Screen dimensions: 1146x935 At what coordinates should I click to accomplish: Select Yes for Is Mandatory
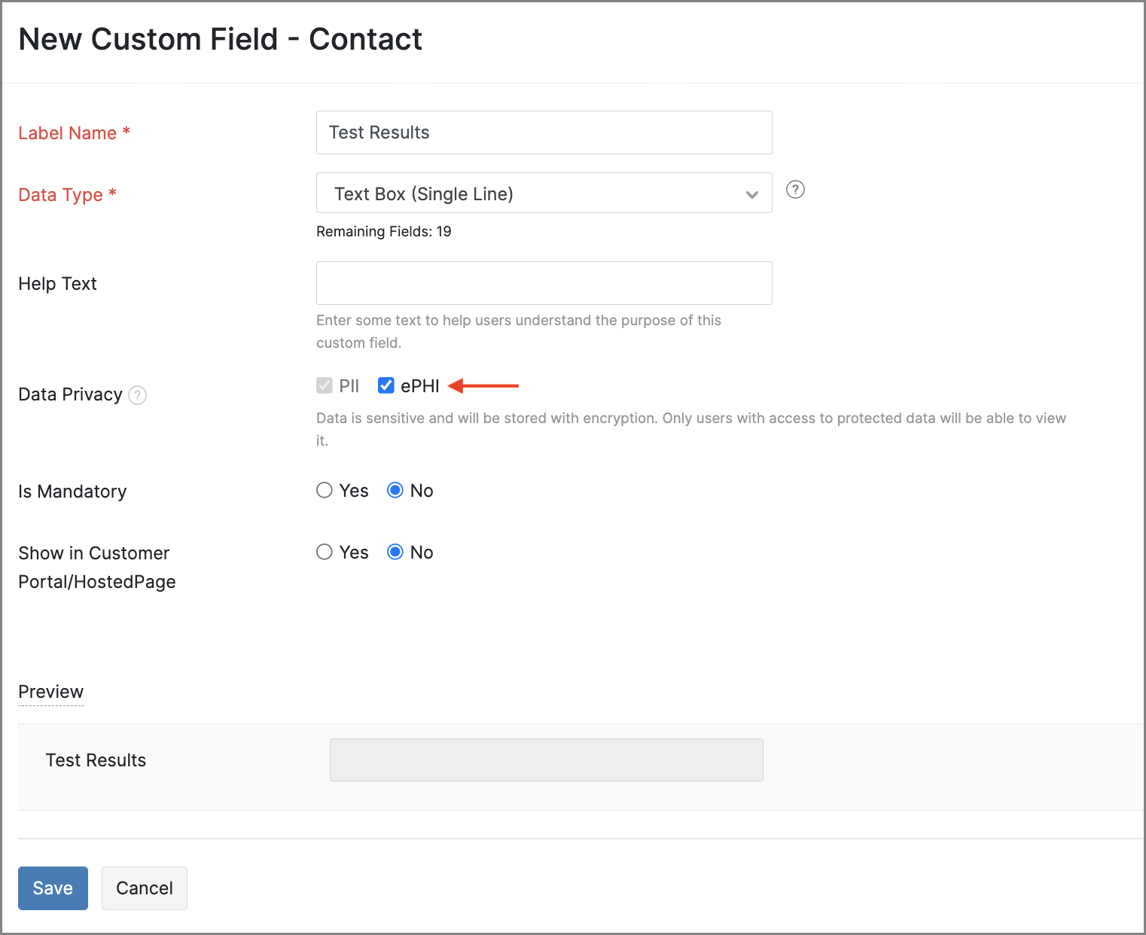click(x=325, y=491)
